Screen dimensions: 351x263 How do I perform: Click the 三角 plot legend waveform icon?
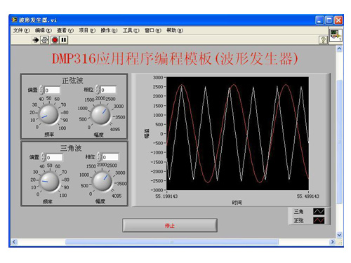[x=319, y=212]
